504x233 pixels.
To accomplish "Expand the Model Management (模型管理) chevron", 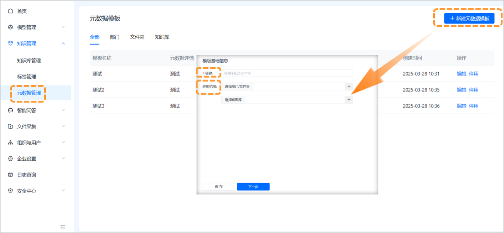I will [x=63, y=27].
